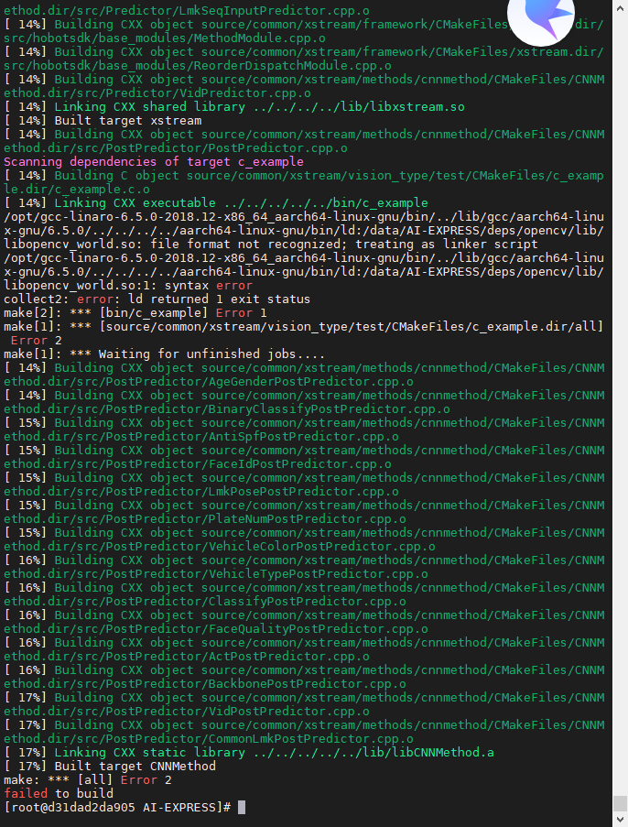Click the vertical scrollbar thumb
The width and height of the screenshot is (628, 827).
pos(620,803)
